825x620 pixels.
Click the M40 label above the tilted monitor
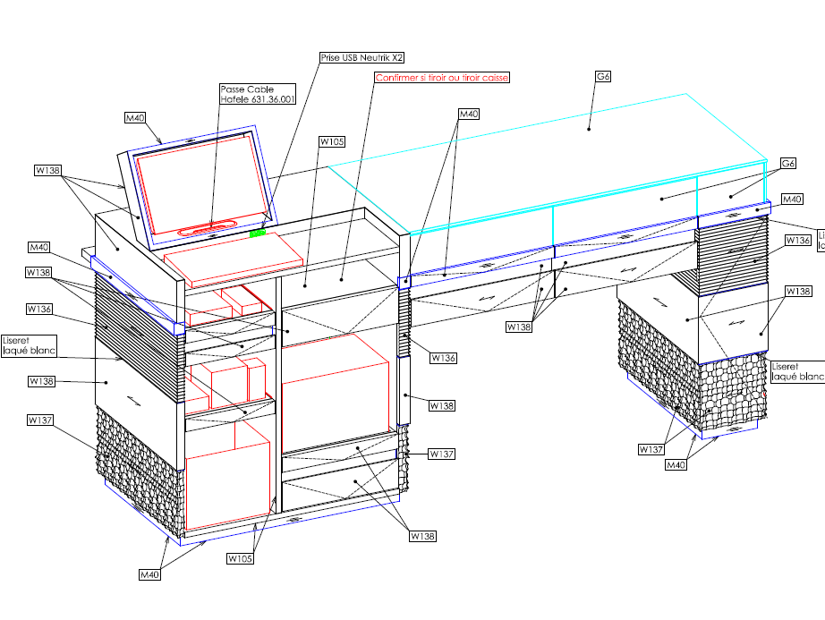pos(135,117)
